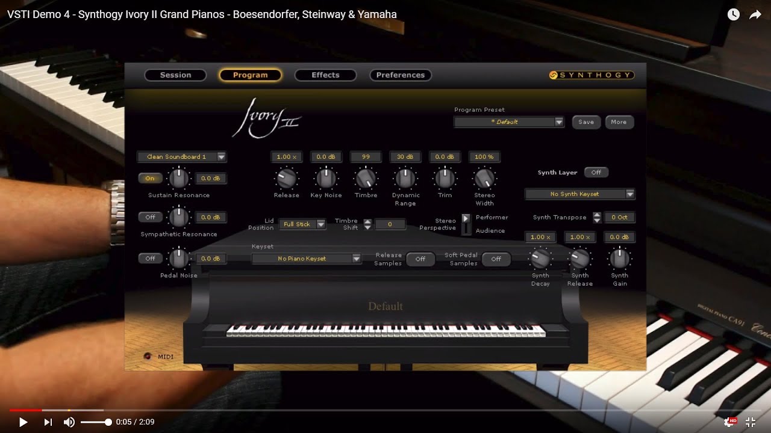This screenshot has width=771, height=433.
Task: Click Program Preset dropdown arrow
Action: tap(559, 122)
